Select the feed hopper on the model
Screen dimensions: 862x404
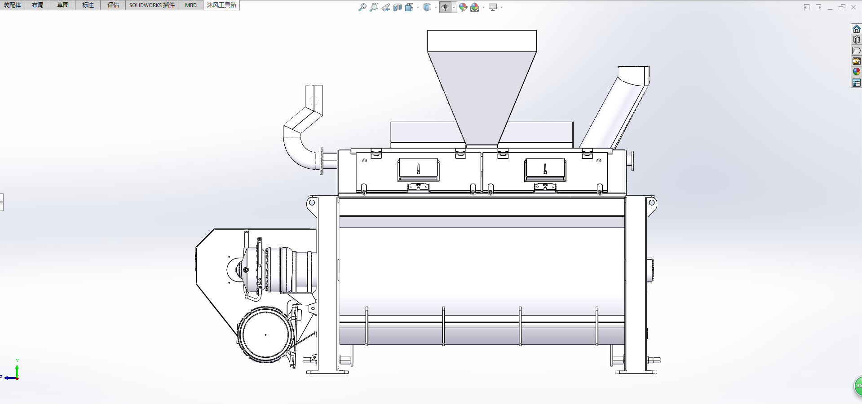[x=482, y=88]
